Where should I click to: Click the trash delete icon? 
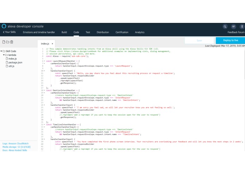point(12,42)
